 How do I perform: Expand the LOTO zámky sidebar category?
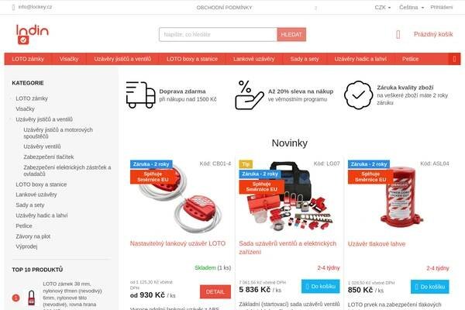point(12,98)
